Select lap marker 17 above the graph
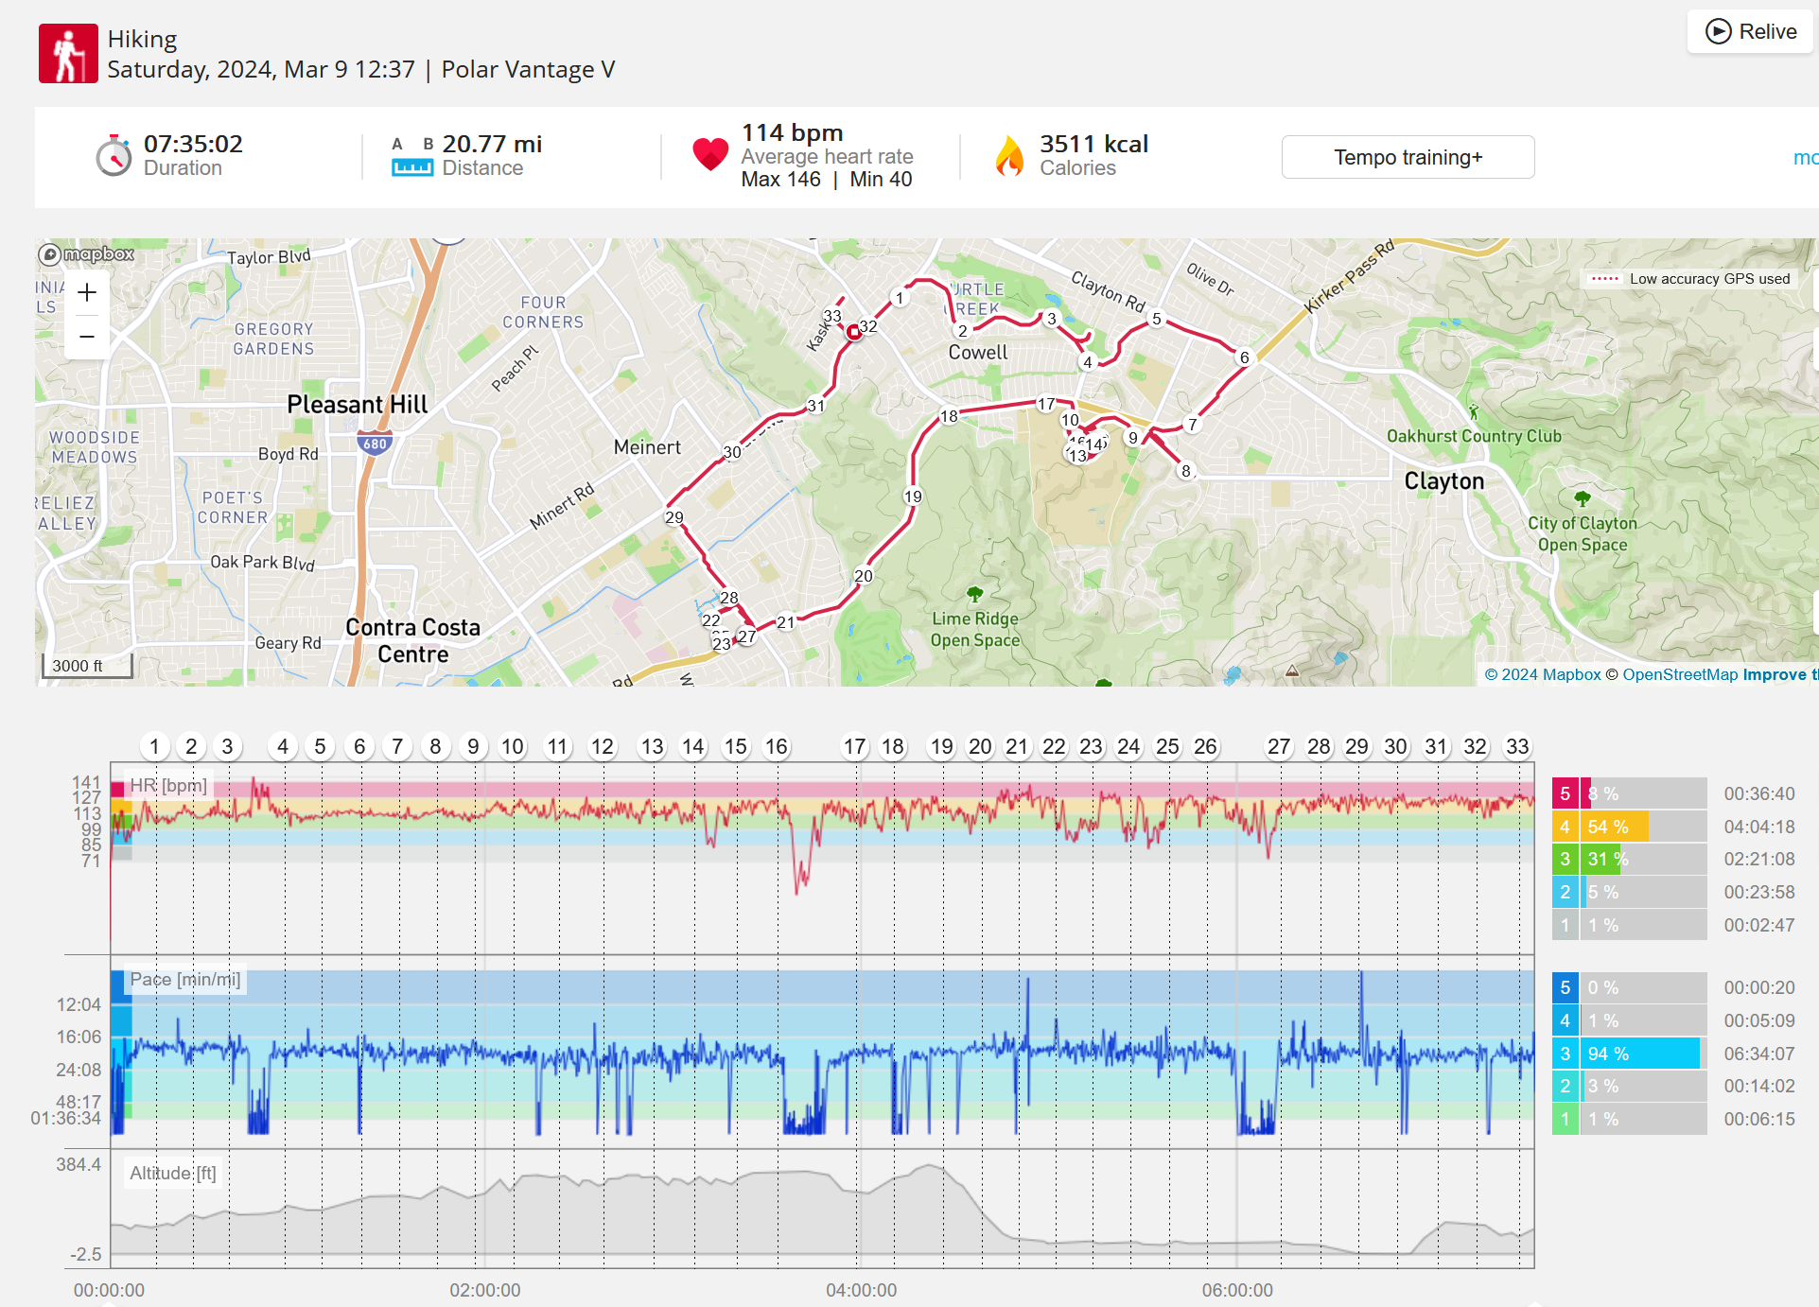The image size is (1819, 1307). coord(854,746)
